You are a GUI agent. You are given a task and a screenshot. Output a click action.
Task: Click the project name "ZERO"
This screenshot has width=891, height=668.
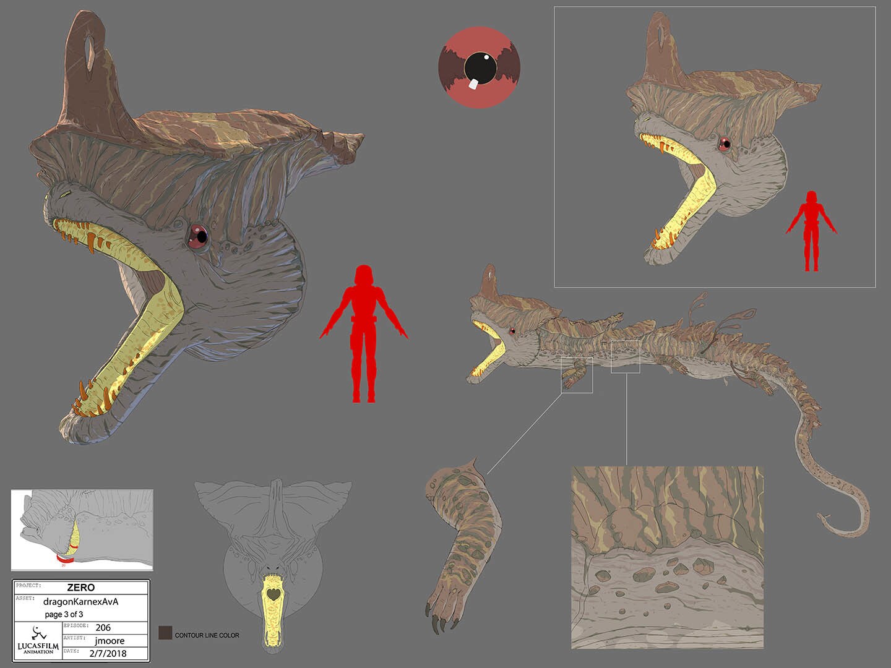[x=81, y=588]
